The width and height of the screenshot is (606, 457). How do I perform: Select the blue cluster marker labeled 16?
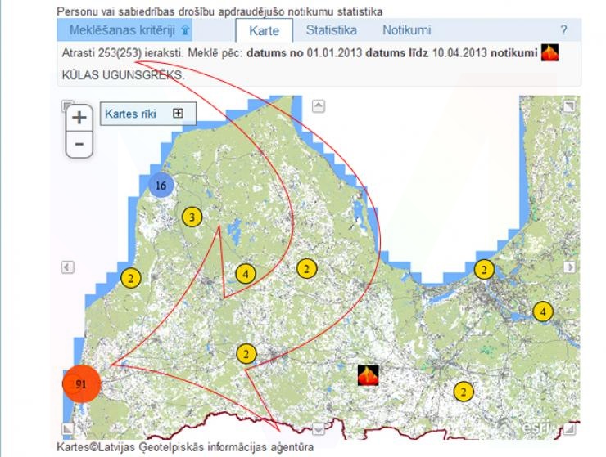161,186
